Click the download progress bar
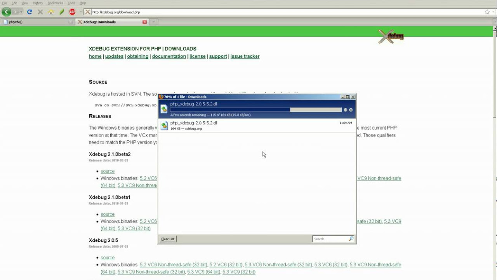The image size is (497, 280). (x=256, y=110)
